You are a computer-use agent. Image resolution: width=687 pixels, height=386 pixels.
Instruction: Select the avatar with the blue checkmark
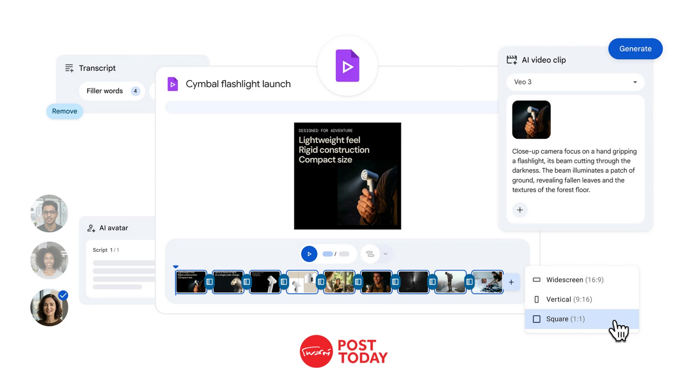(49, 308)
